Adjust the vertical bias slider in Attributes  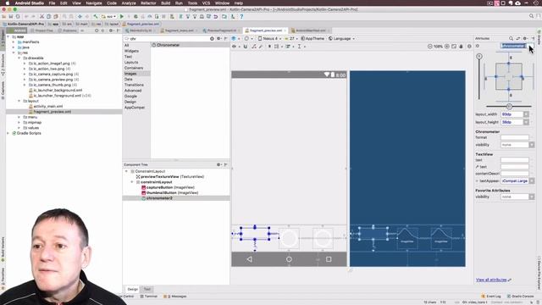(x=479, y=57)
